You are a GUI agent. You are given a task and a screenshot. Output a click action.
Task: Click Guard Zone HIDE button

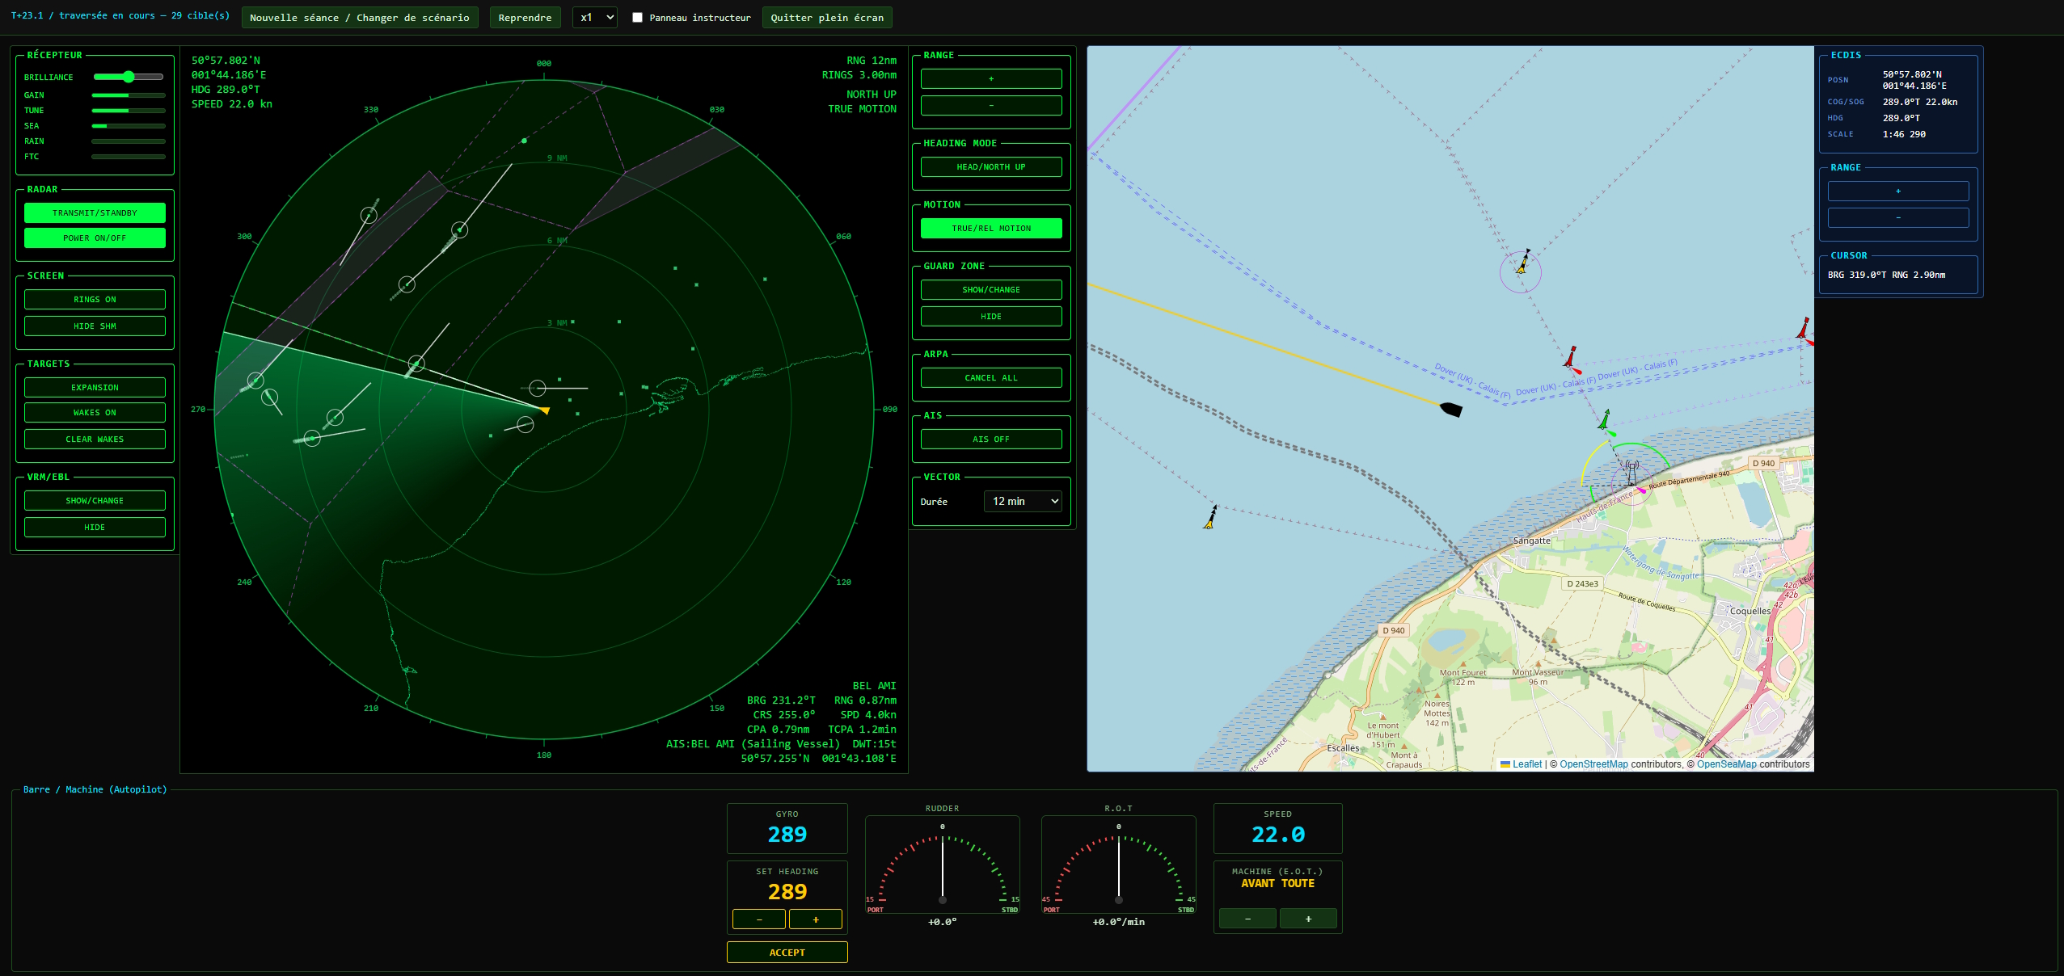(x=991, y=317)
